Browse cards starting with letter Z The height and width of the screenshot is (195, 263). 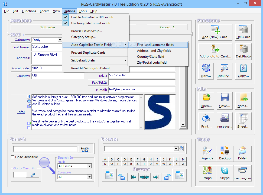(183, 164)
